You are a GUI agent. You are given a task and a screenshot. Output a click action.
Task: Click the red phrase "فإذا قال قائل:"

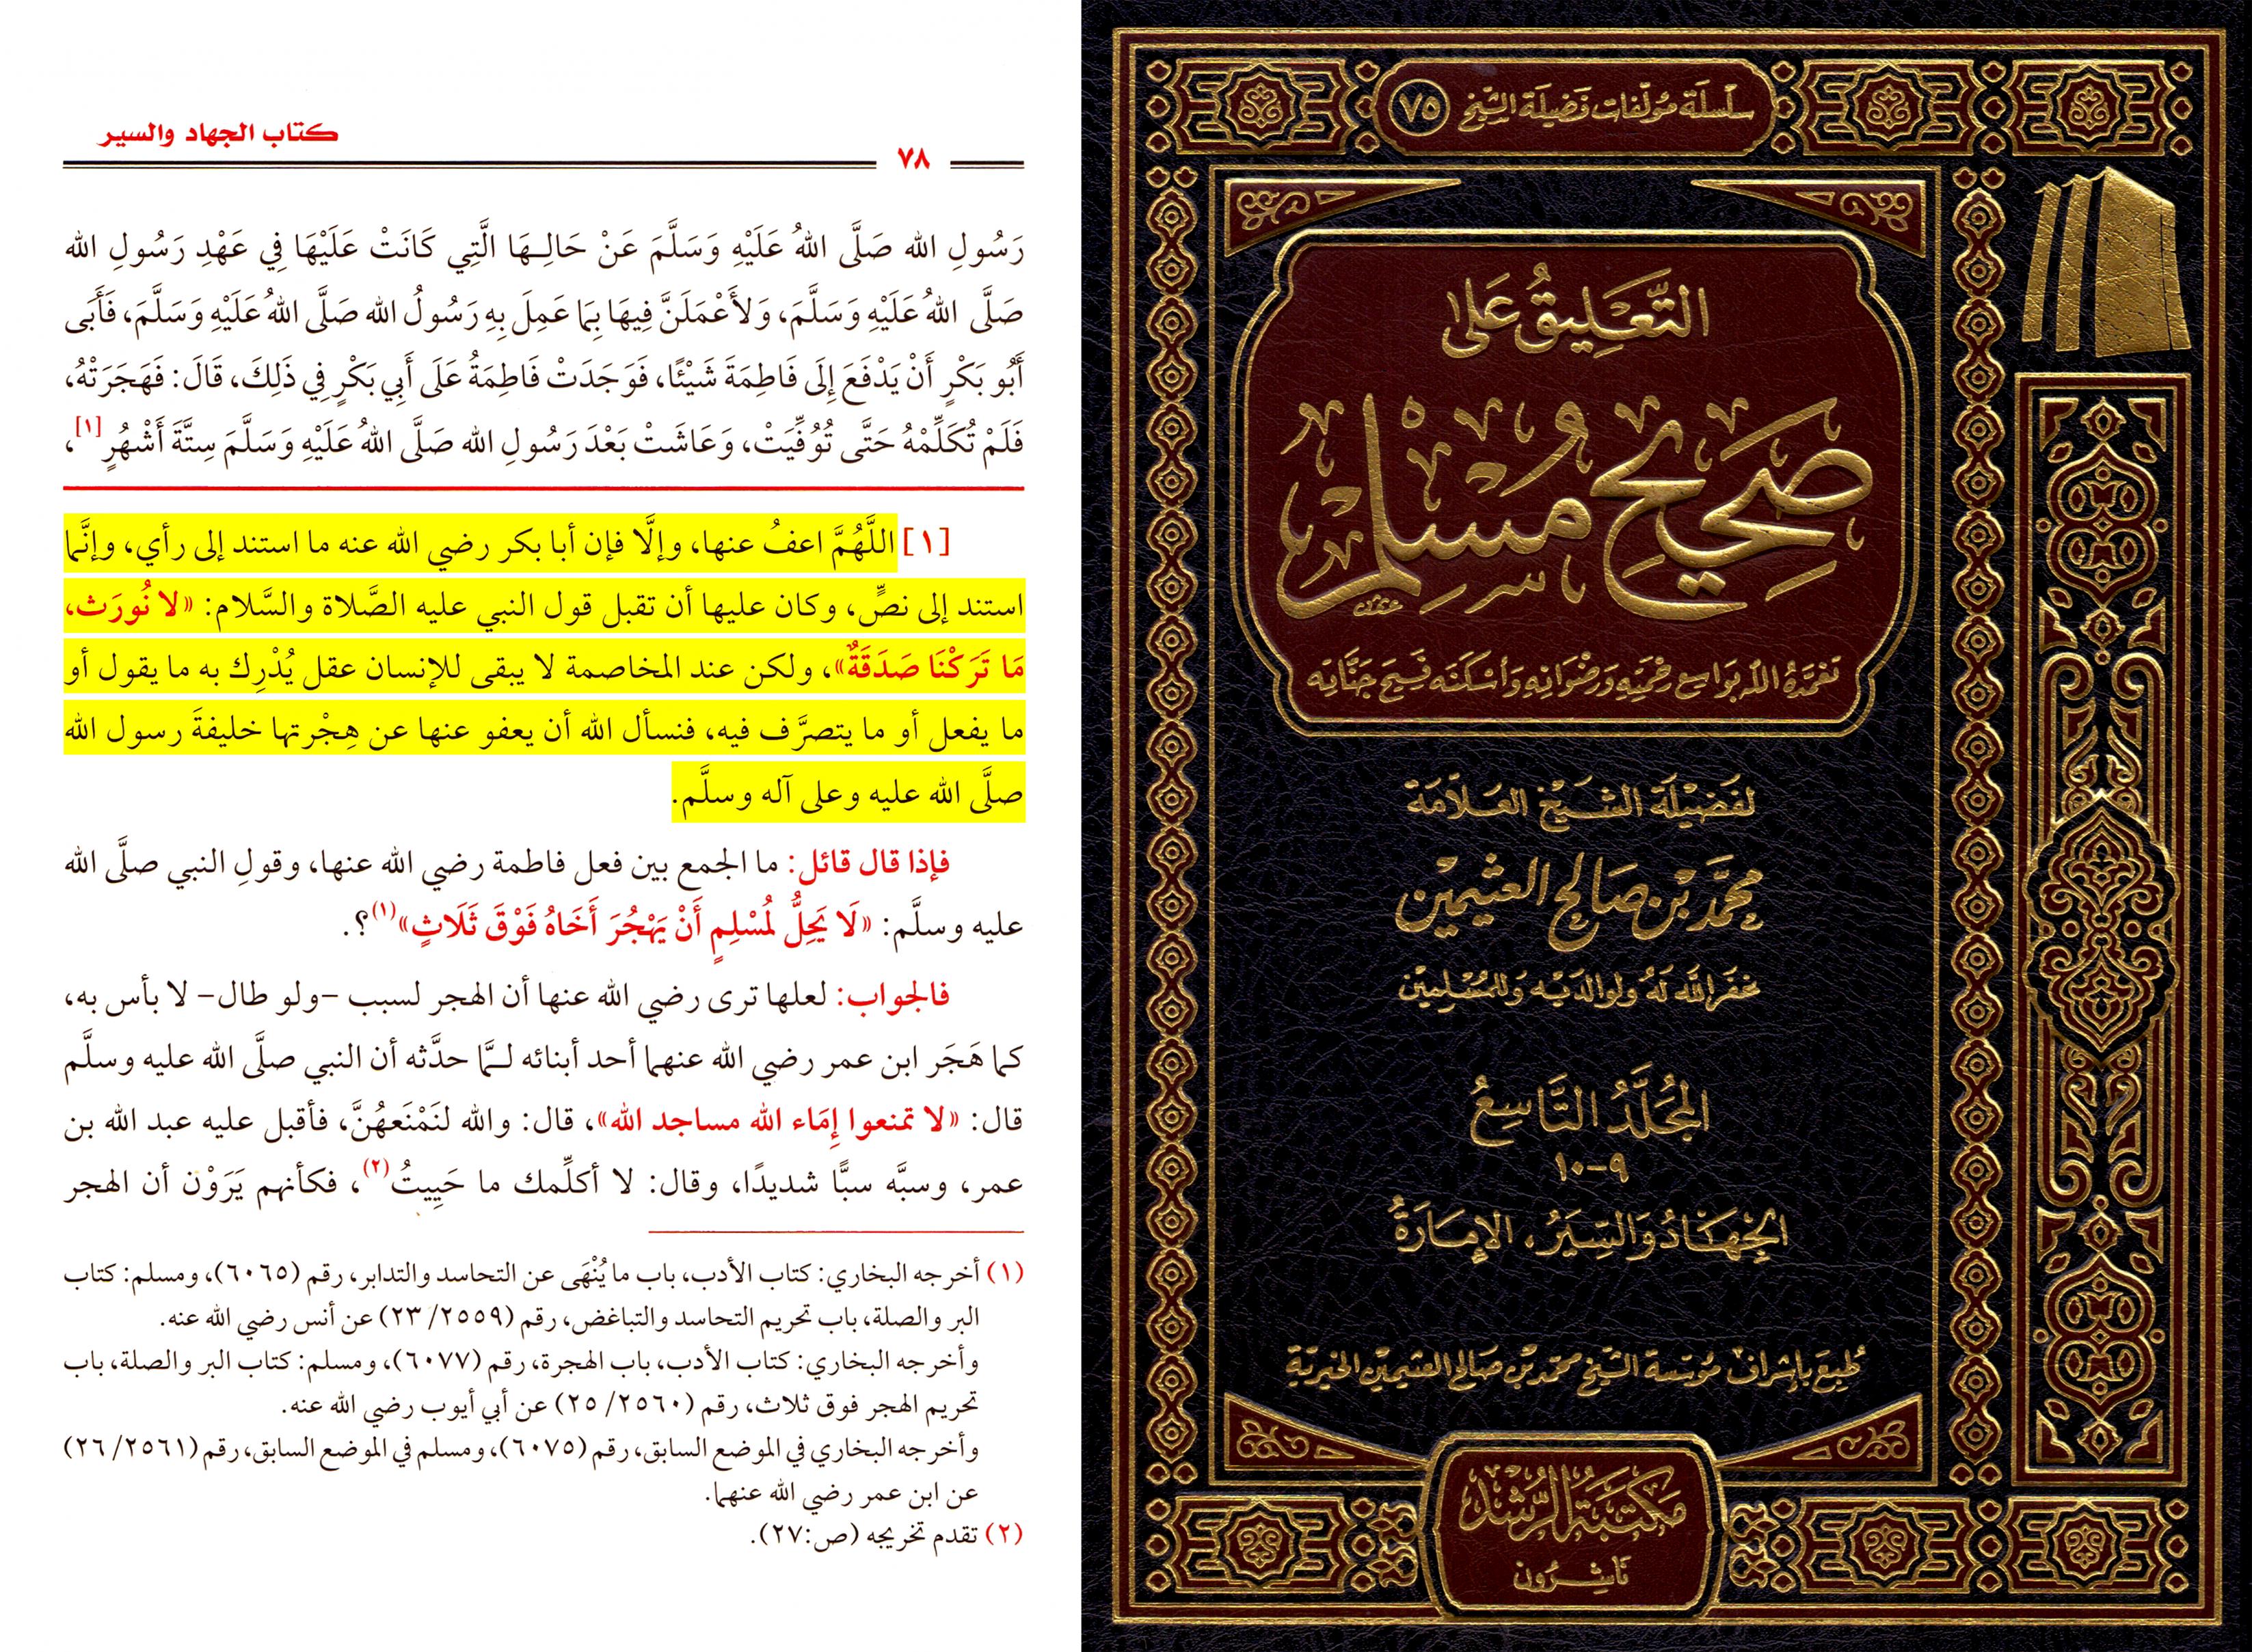(870, 864)
